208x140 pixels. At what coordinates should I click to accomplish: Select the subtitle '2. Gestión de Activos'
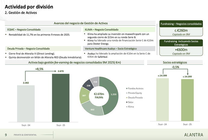pos(21,13)
